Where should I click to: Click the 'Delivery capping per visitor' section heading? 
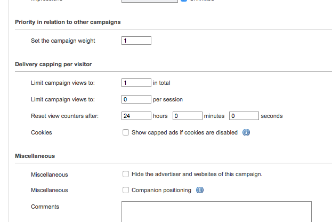[53, 65]
